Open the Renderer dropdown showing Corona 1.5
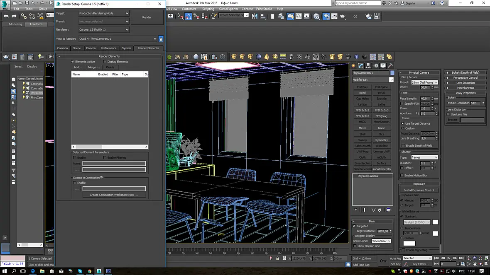Viewport: 490px width, 275px height. click(x=104, y=30)
